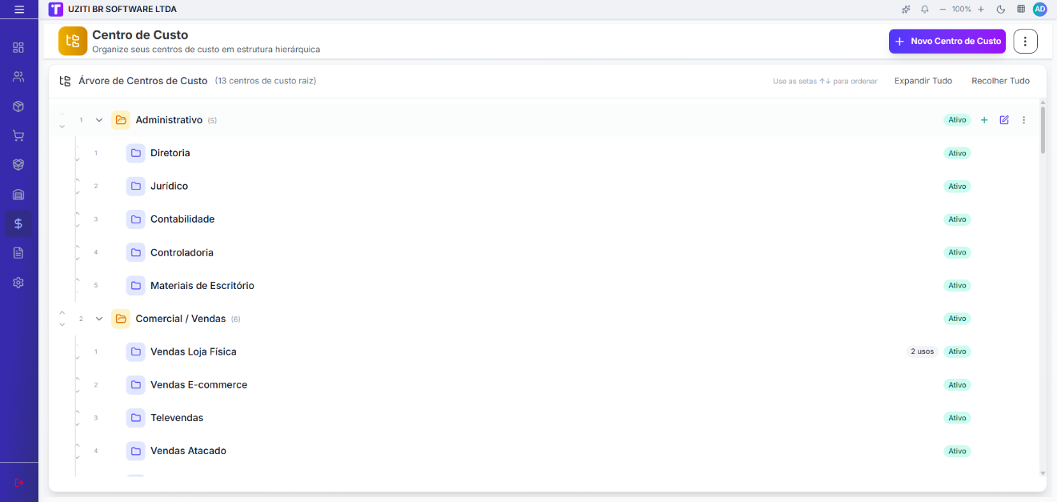
Task: Click the orange folder icon of Comercial / Vendas
Action: pos(121,319)
